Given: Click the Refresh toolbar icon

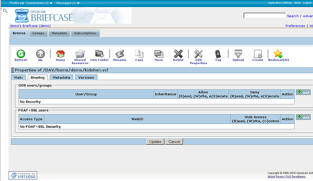Looking at the screenshot, I should point(21,54).
